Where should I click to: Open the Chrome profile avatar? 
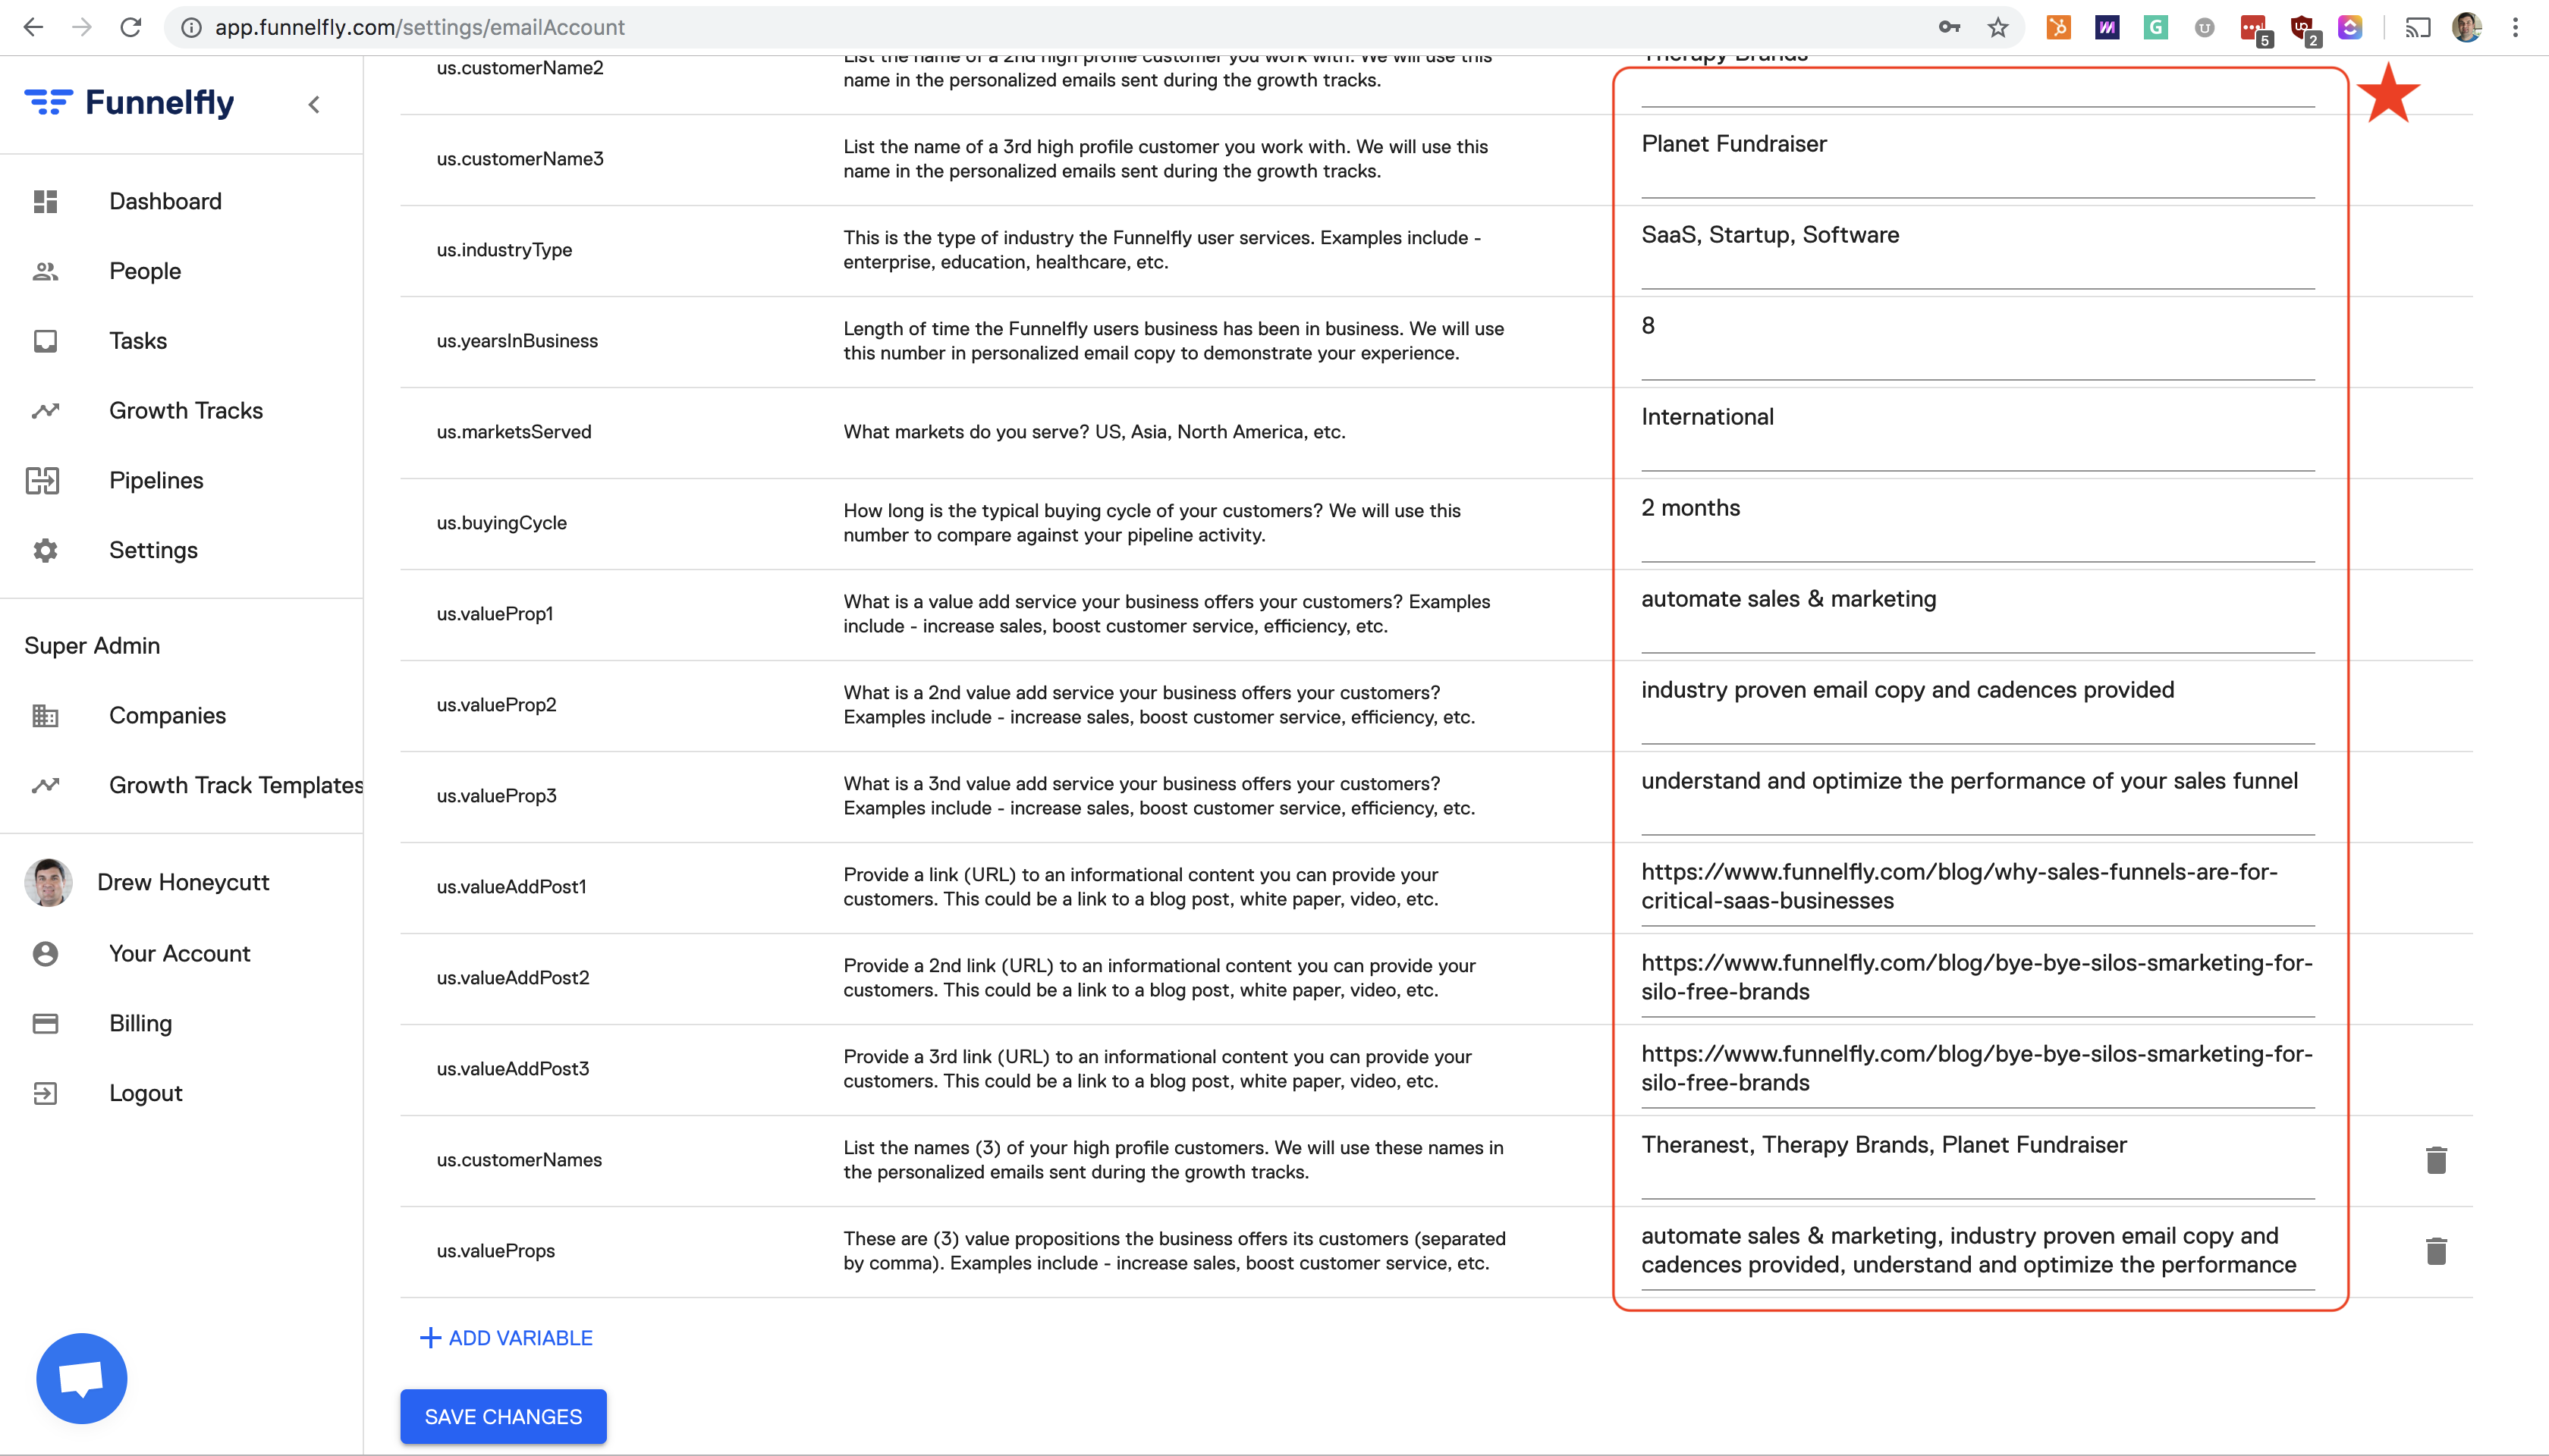tap(2466, 27)
